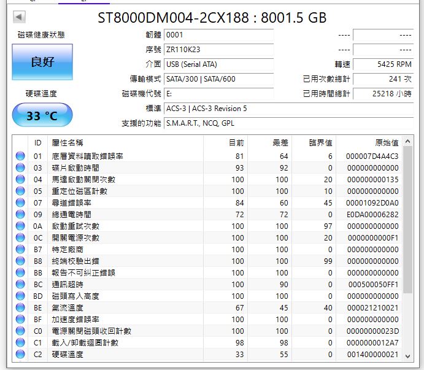Select the 總通電時間 attribute row
Screen dimensions: 424x370
(x=207, y=214)
